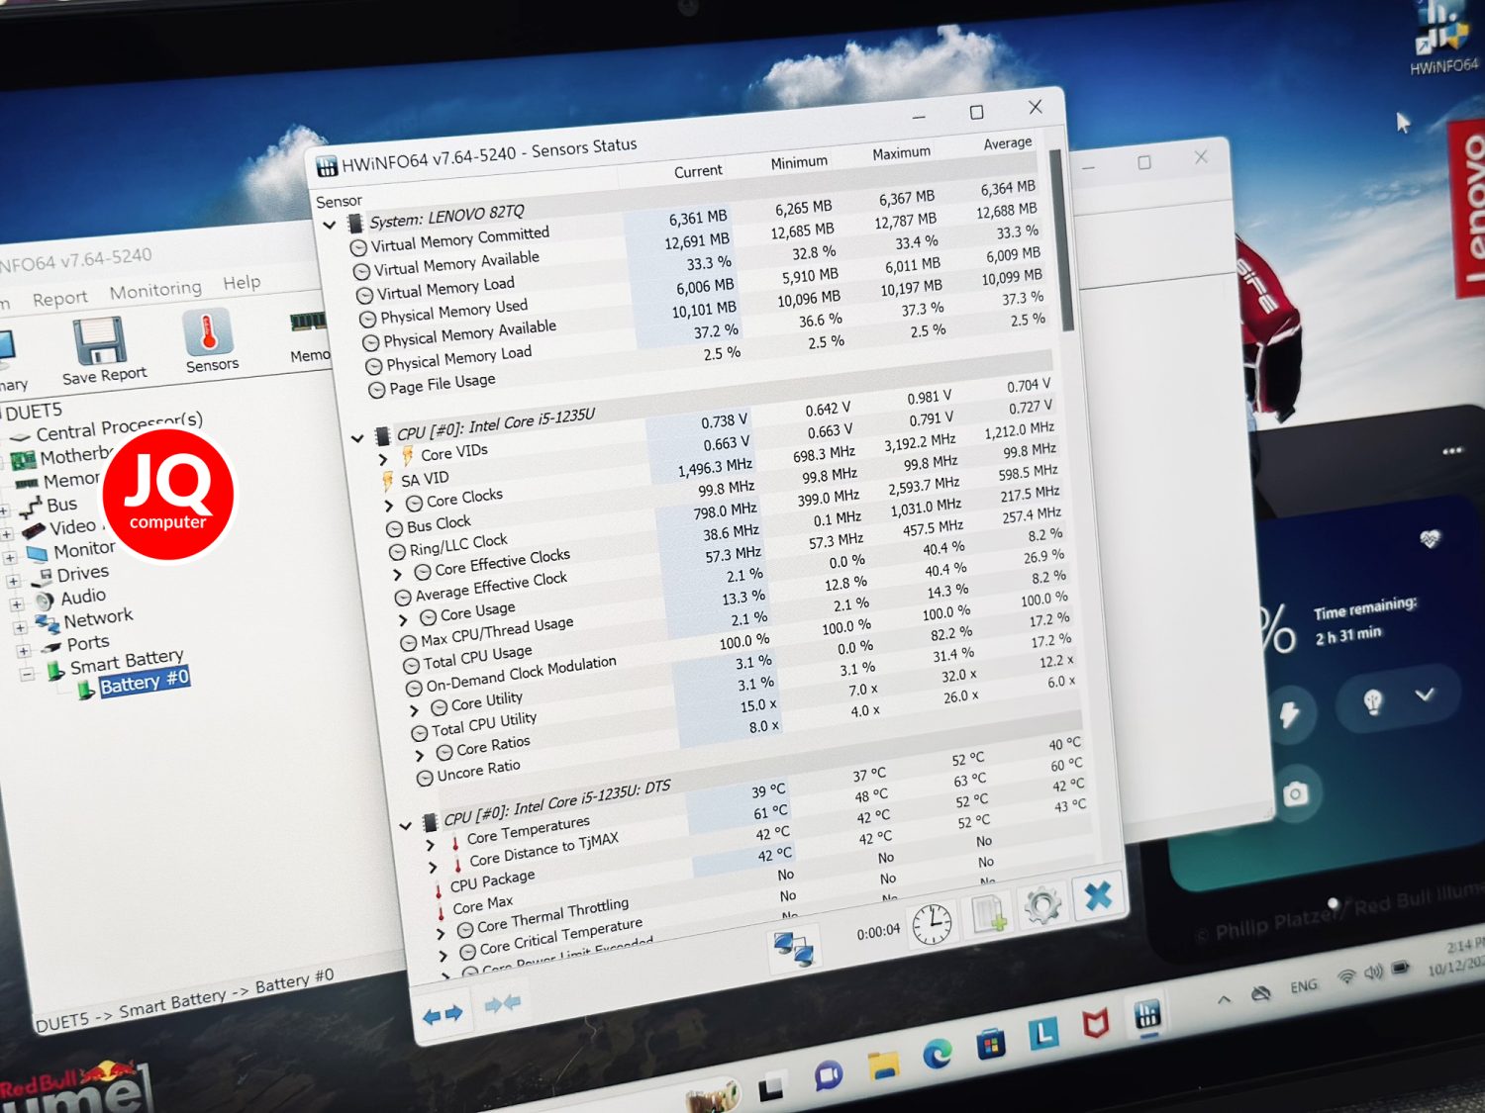This screenshot has height=1113, width=1485.
Task: Click the Wi-Fi icon in system tray
Action: pyautogui.click(x=1345, y=976)
